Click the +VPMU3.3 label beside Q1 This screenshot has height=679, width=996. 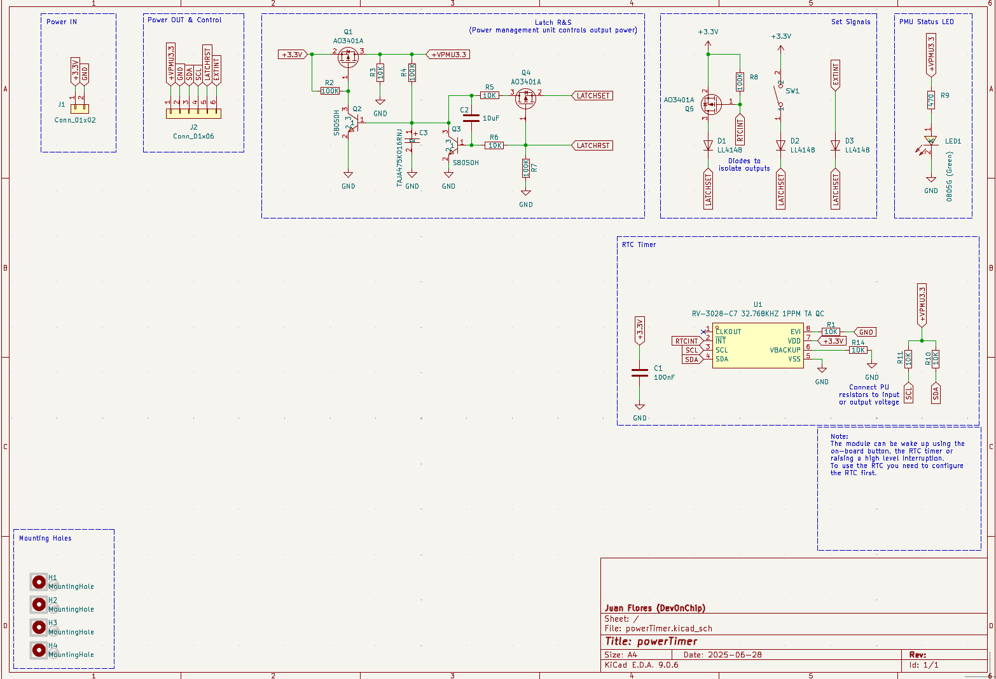tap(448, 55)
